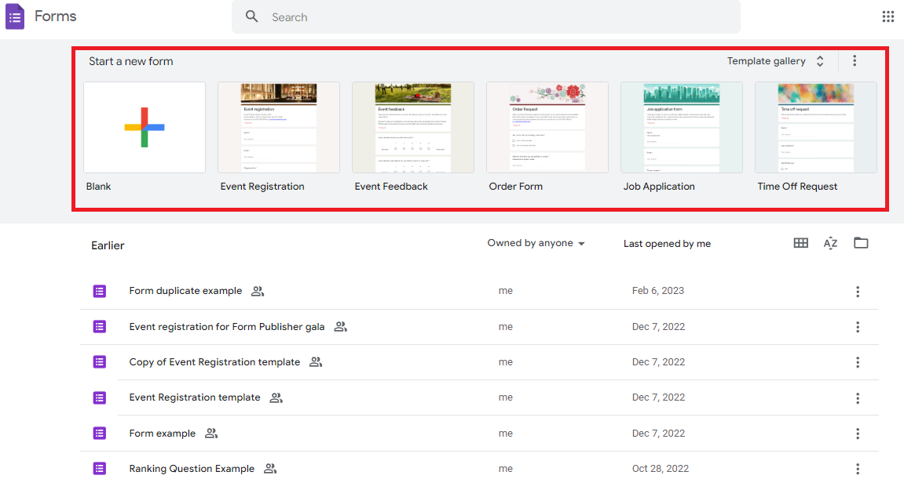Click the form icon for Ranking Question Example

(100, 469)
